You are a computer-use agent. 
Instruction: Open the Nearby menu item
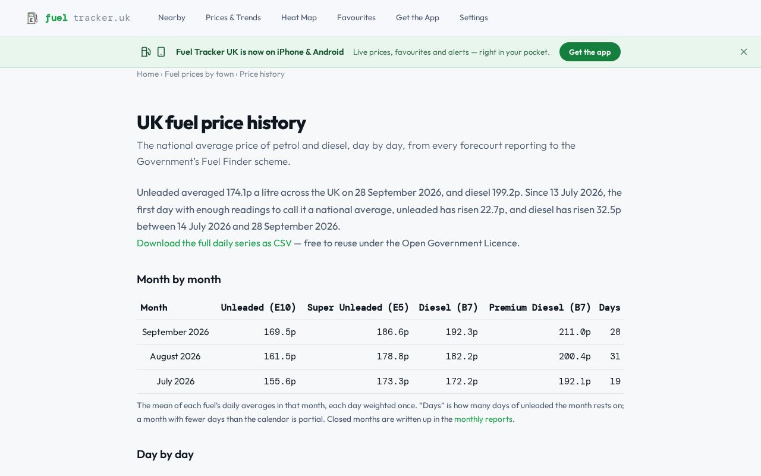(x=172, y=18)
